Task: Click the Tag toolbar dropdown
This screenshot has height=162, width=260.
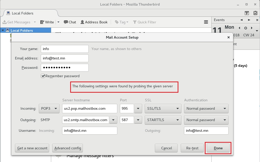Action: click(122, 22)
